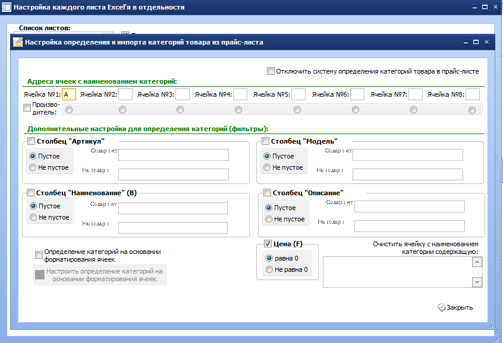The width and height of the screenshot is (503, 343).
Task: Click Настроить определение категорий на основании форматирования button
Action: 100,275
